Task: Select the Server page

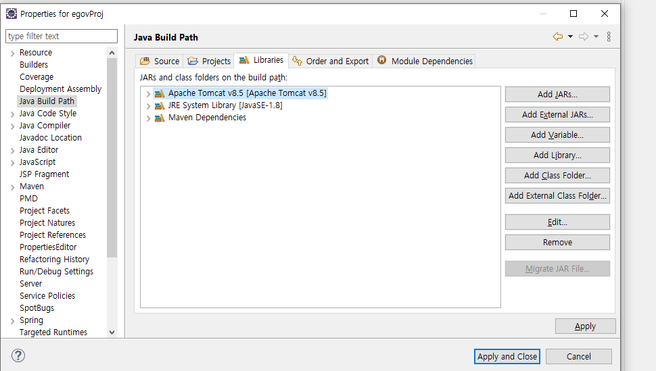Action: [31, 284]
